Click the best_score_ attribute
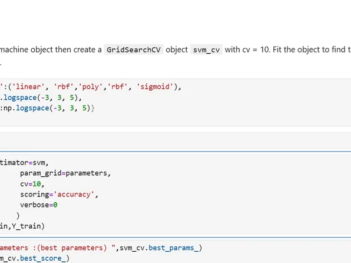This screenshot has height=263, width=351. point(43,258)
